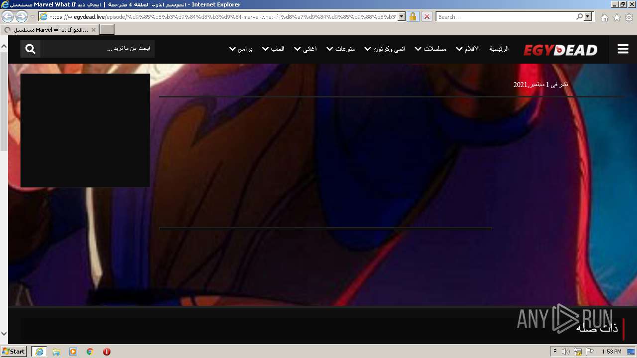Select the Marvel What If browser tab
The width and height of the screenshot is (637, 358).
pyautogui.click(x=50, y=30)
